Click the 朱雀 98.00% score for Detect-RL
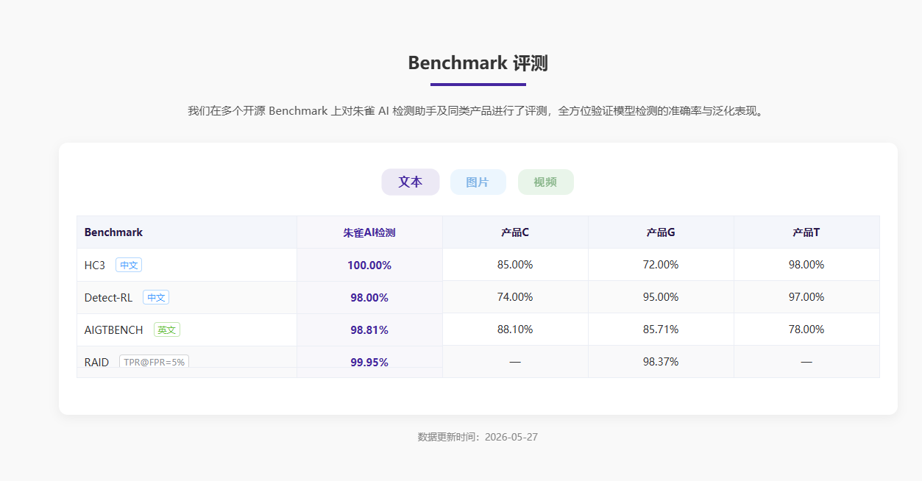The height and width of the screenshot is (481, 922). (369, 298)
